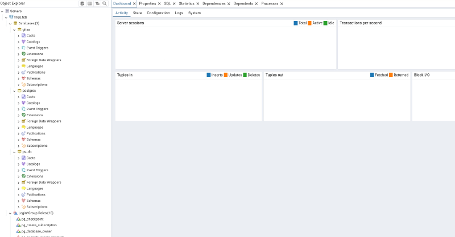Click the Publications icon under gitea
Viewport: 455px width, 237px height.
pyautogui.click(x=23, y=72)
